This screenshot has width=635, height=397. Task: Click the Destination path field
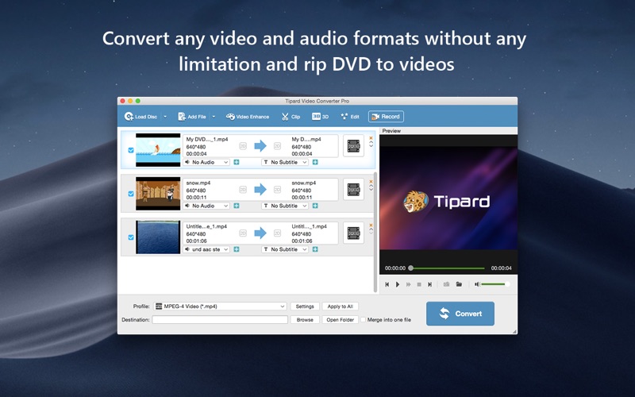point(220,320)
